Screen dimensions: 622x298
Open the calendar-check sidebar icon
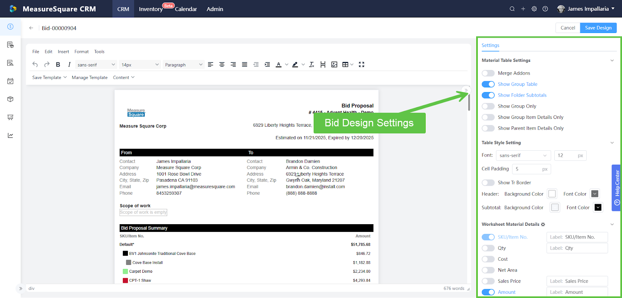tap(10, 81)
